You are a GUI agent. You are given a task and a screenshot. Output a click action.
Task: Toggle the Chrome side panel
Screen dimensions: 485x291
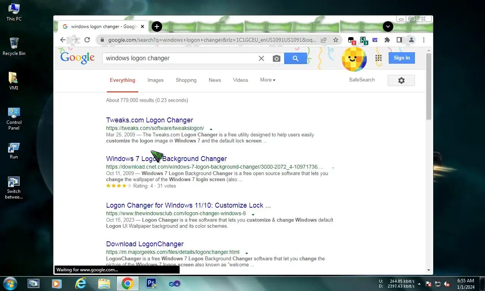click(x=399, y=40)
